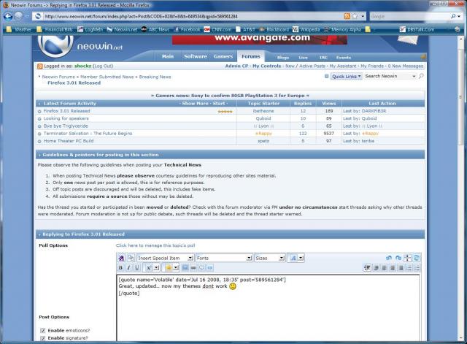Screen dimensions: 467x344
Task: Click the yellow smiley emoticon button
Action: pyautogui.click(x=169, y=268)
